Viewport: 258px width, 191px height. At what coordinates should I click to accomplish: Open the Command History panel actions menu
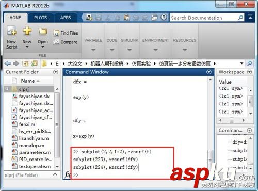tap(249, 130)
